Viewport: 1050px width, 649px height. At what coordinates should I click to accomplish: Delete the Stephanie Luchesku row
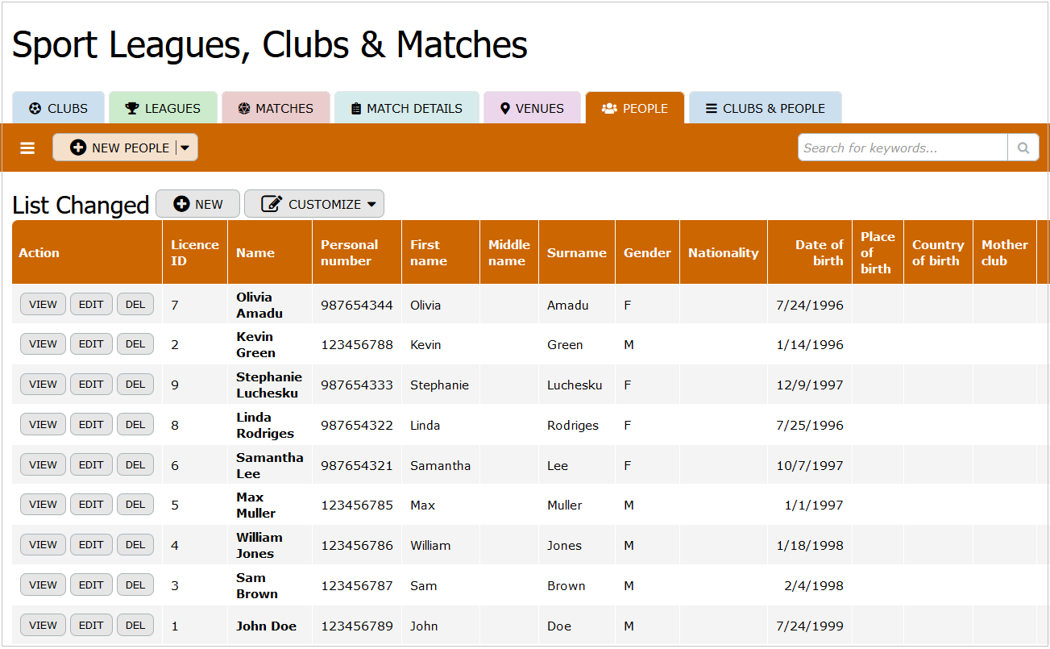135,385
